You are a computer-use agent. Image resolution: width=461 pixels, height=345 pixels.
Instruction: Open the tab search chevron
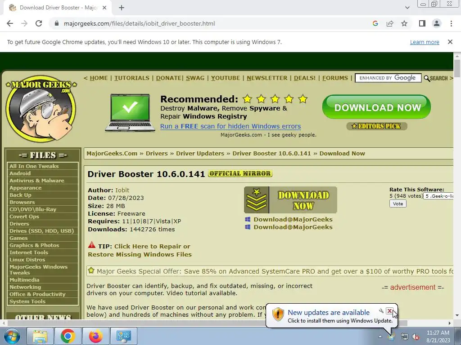pyautogui.click(x=407, y=8)
